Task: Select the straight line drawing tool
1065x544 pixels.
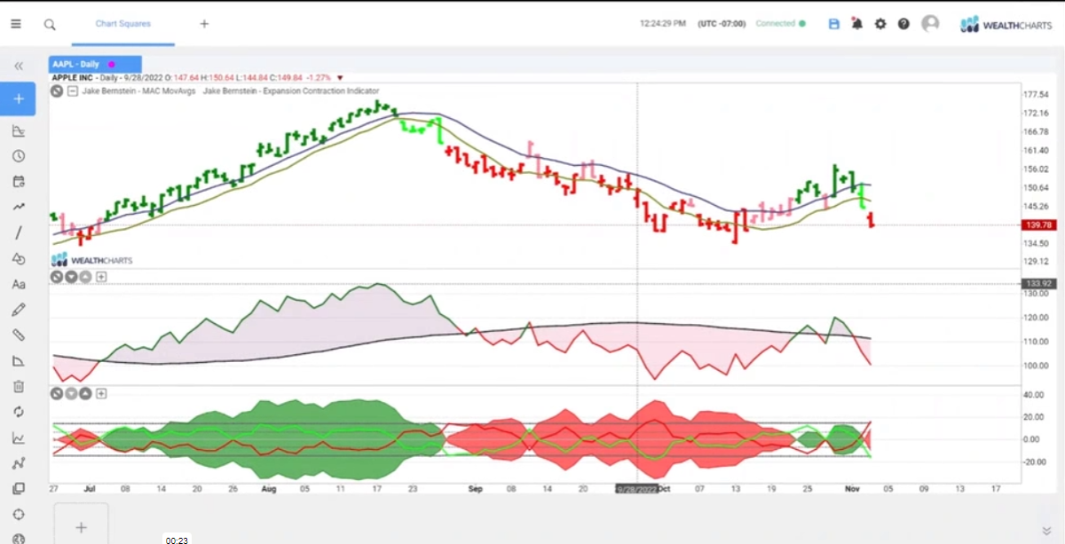Action: coord(18,233)
